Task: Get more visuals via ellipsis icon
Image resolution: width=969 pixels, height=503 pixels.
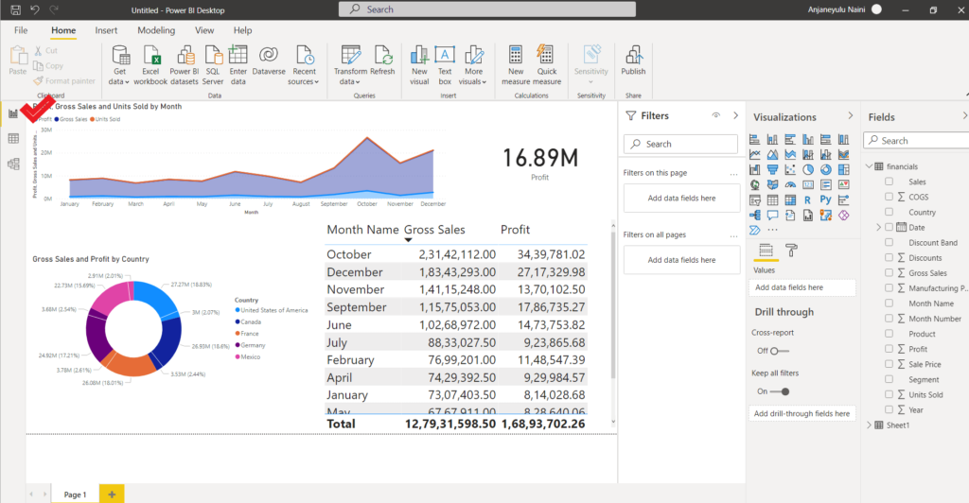Action: [x=772, y=230]
